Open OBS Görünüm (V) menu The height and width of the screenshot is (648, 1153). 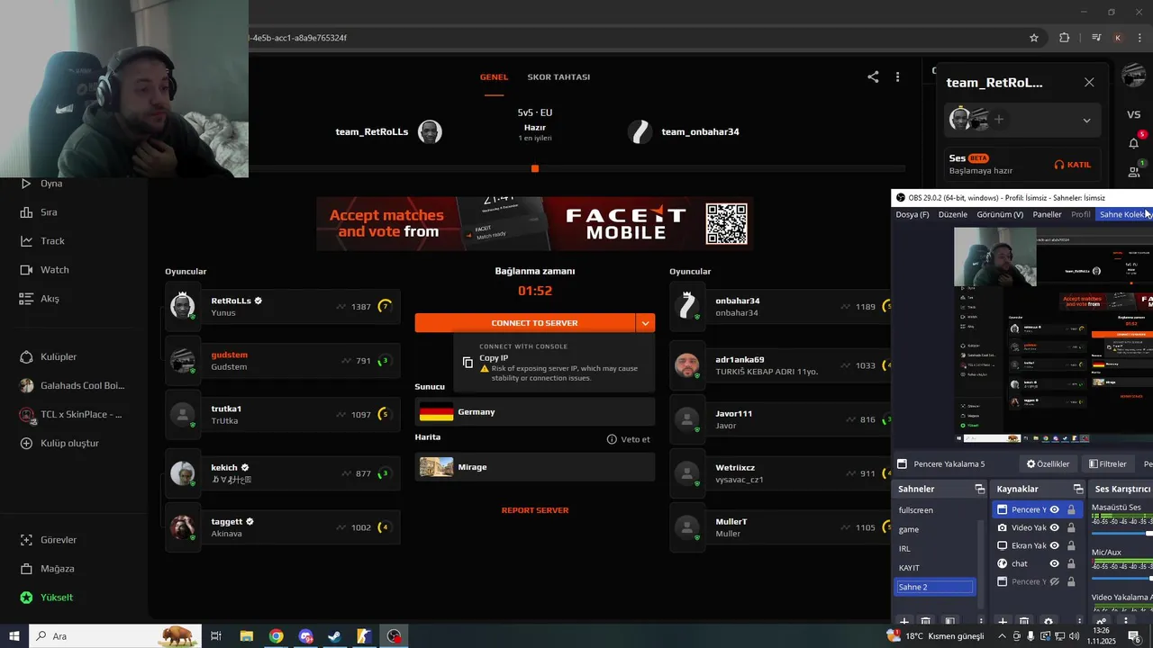tap(1000, 214)
